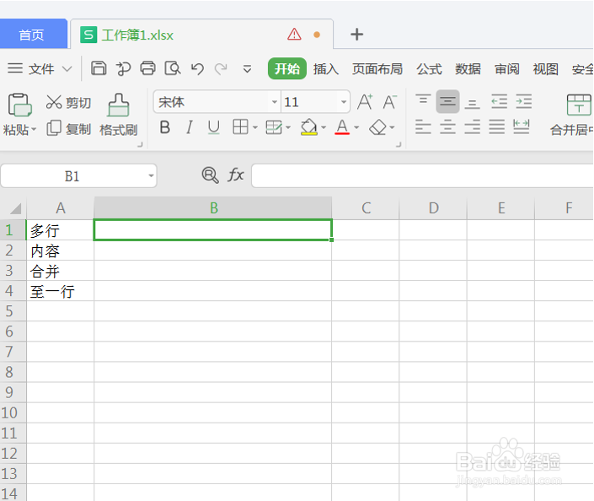This screenshot has width=594, height=501.
Task: Click 剪切 (Cut) button
Action: click(68, 102)
